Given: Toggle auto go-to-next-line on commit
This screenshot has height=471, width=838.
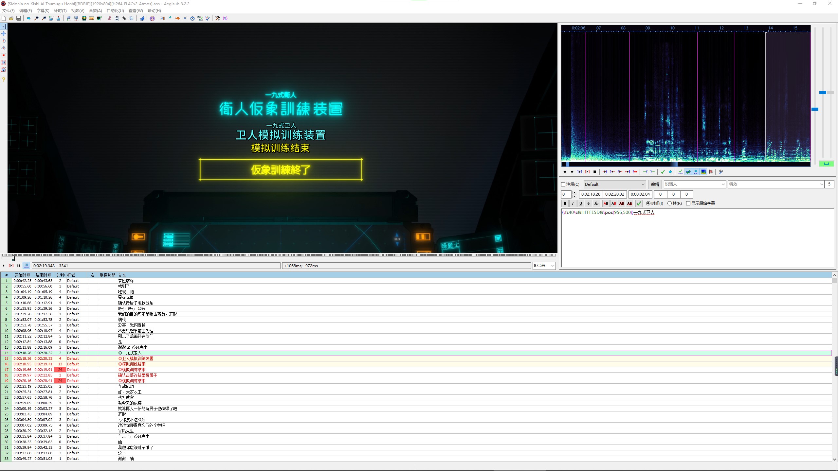Looking at the screenshot, I should (688, 172).
